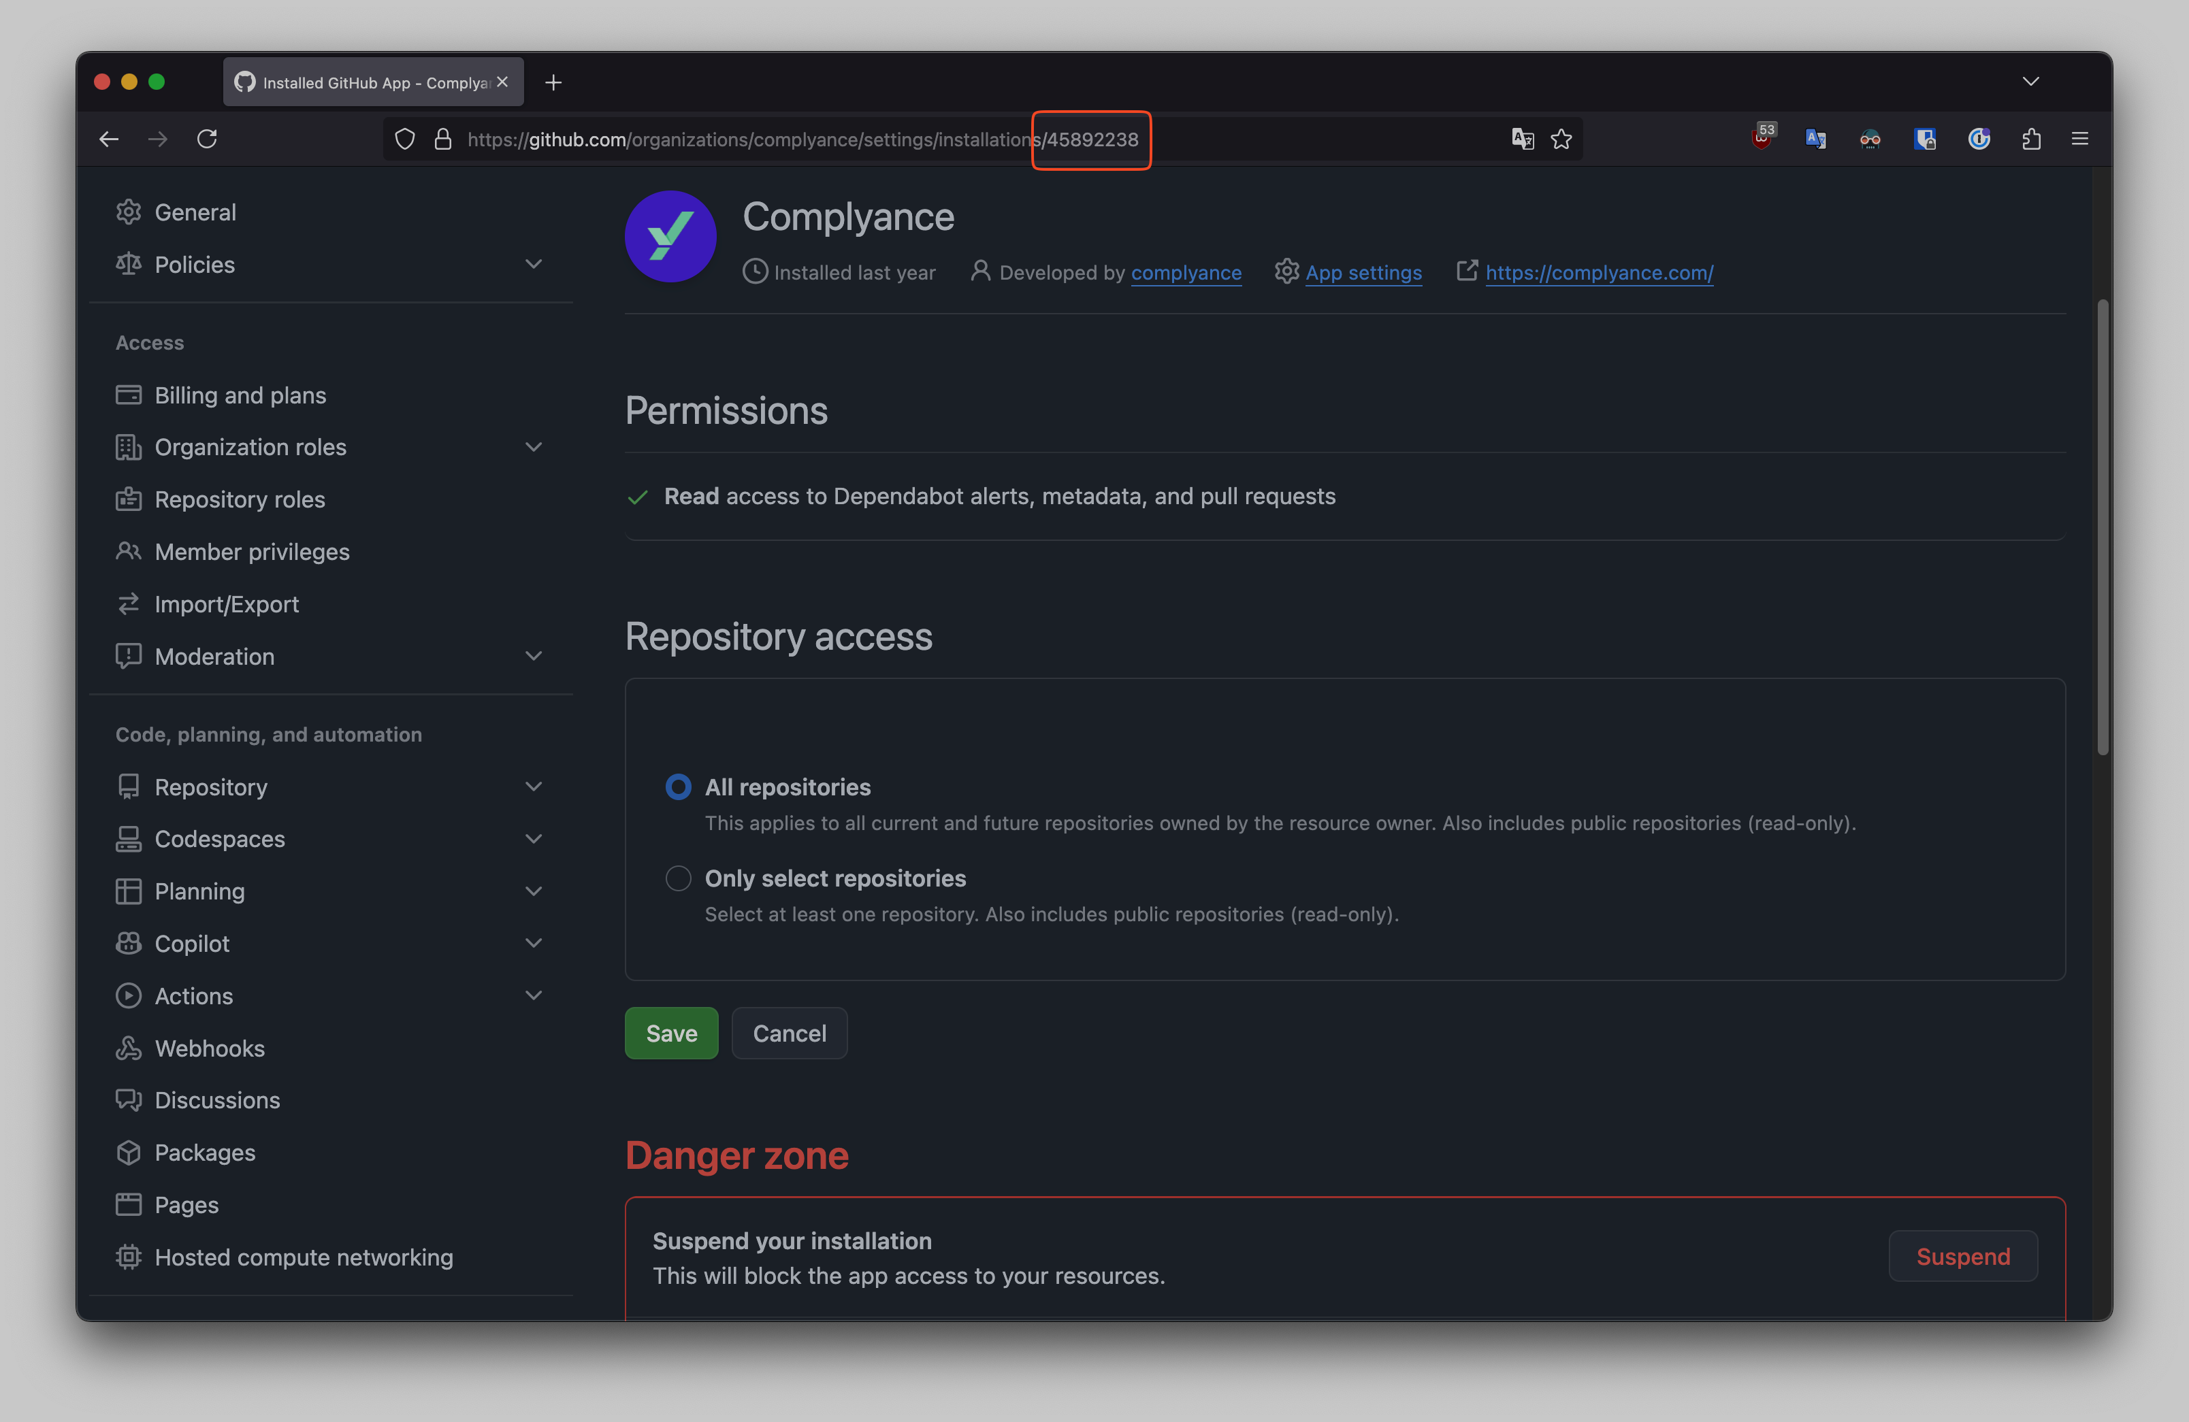Open the App settings link

[1364, 273]
